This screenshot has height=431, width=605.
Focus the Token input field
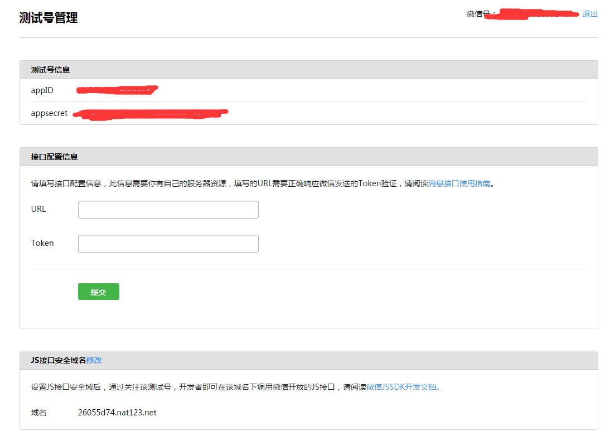(x=168, y=244)
